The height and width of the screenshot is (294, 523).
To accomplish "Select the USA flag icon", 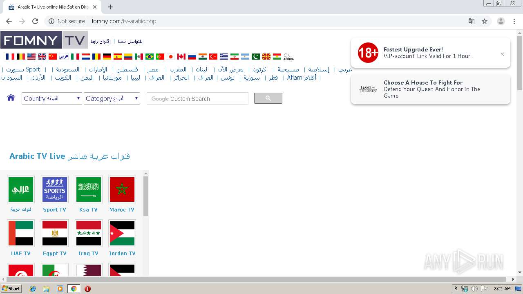I will pos(31,57).
